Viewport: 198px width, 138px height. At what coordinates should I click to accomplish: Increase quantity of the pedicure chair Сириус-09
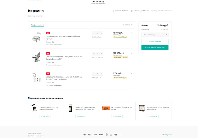pyautogui.click(x=101, y=53)
